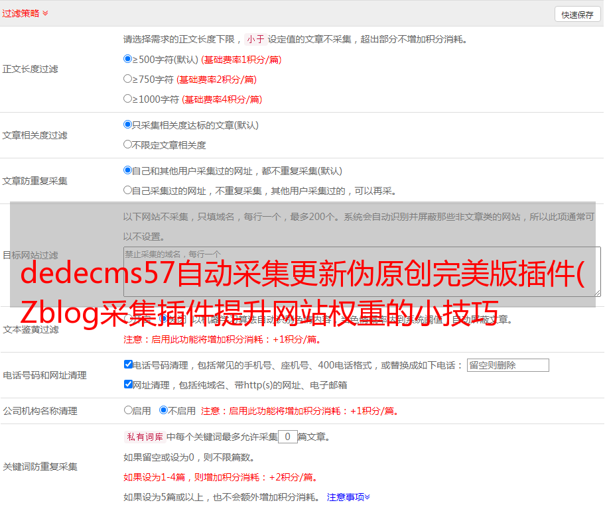This screenshot has height=509, width=605.
Task: Pick the ≥1000字符 length filter
Action: coord(127,99)
